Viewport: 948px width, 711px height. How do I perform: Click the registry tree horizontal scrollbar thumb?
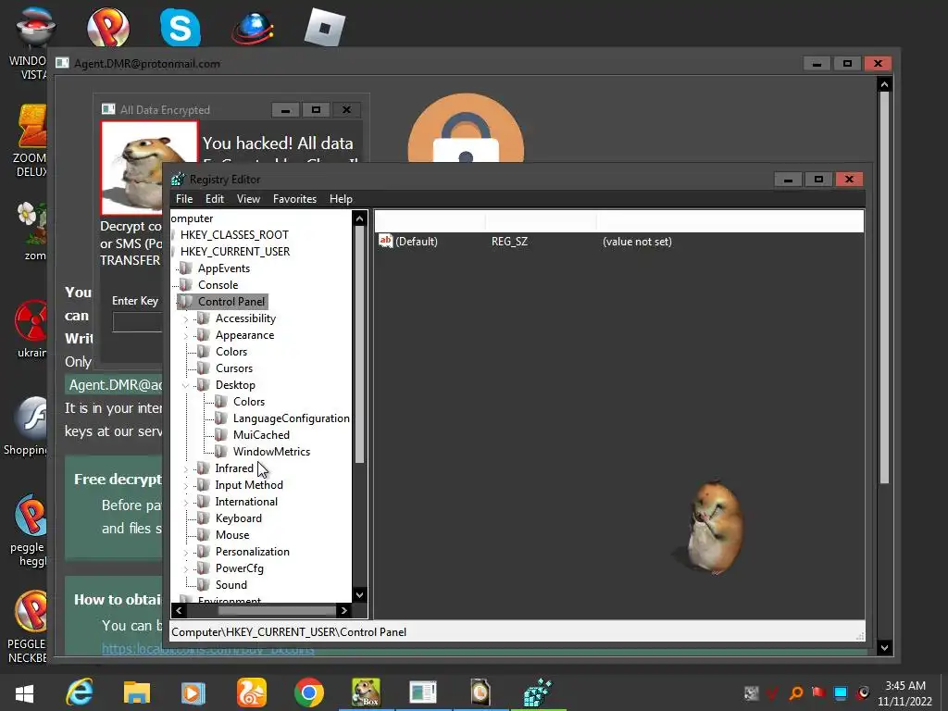277,611
